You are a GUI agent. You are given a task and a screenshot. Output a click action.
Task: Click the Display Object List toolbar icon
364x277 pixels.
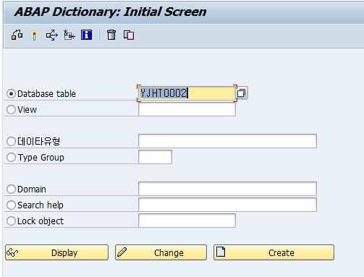(x=69, y=35)
